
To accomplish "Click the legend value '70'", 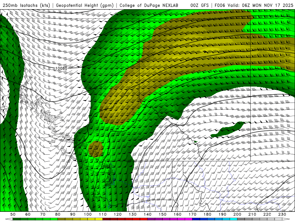I will tap(43, 214).
